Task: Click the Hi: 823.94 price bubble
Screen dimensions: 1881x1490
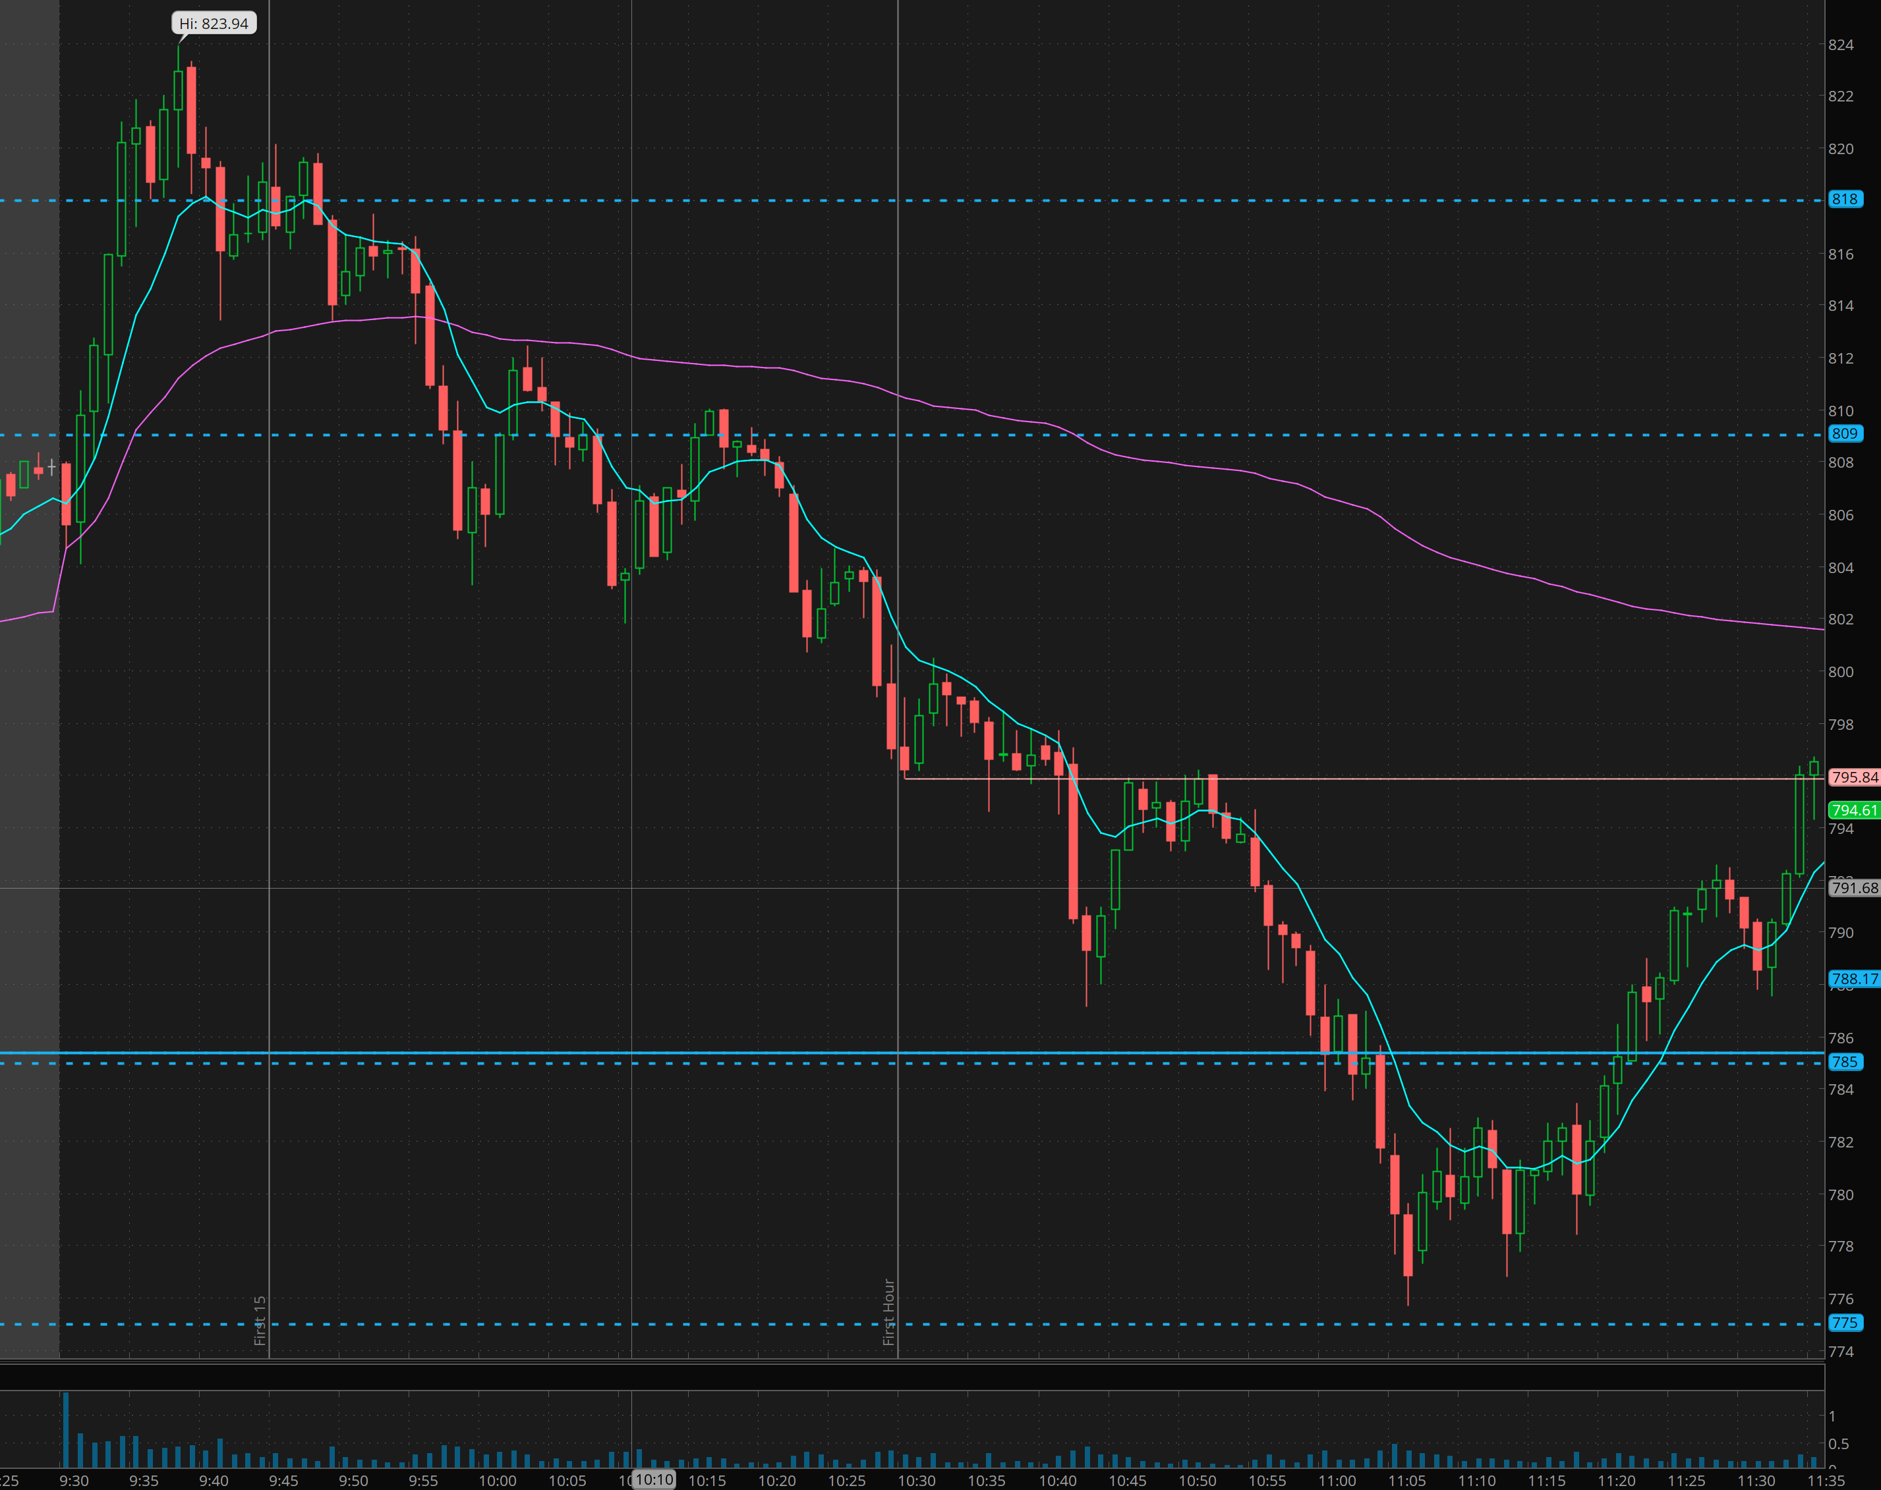Action: click(214, 24)
